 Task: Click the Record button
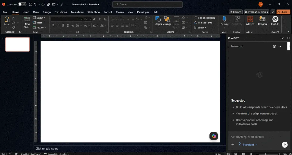(236, 12)
